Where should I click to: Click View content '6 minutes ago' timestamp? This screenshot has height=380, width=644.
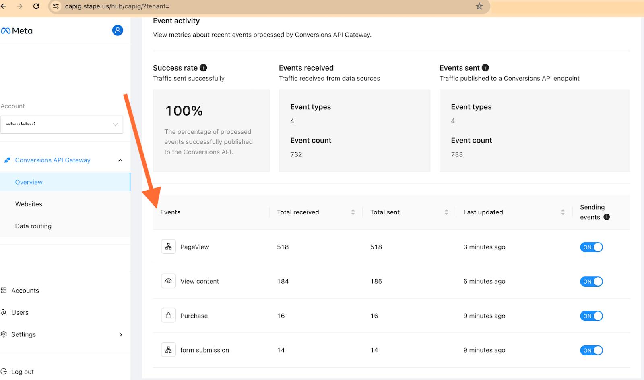484,281
